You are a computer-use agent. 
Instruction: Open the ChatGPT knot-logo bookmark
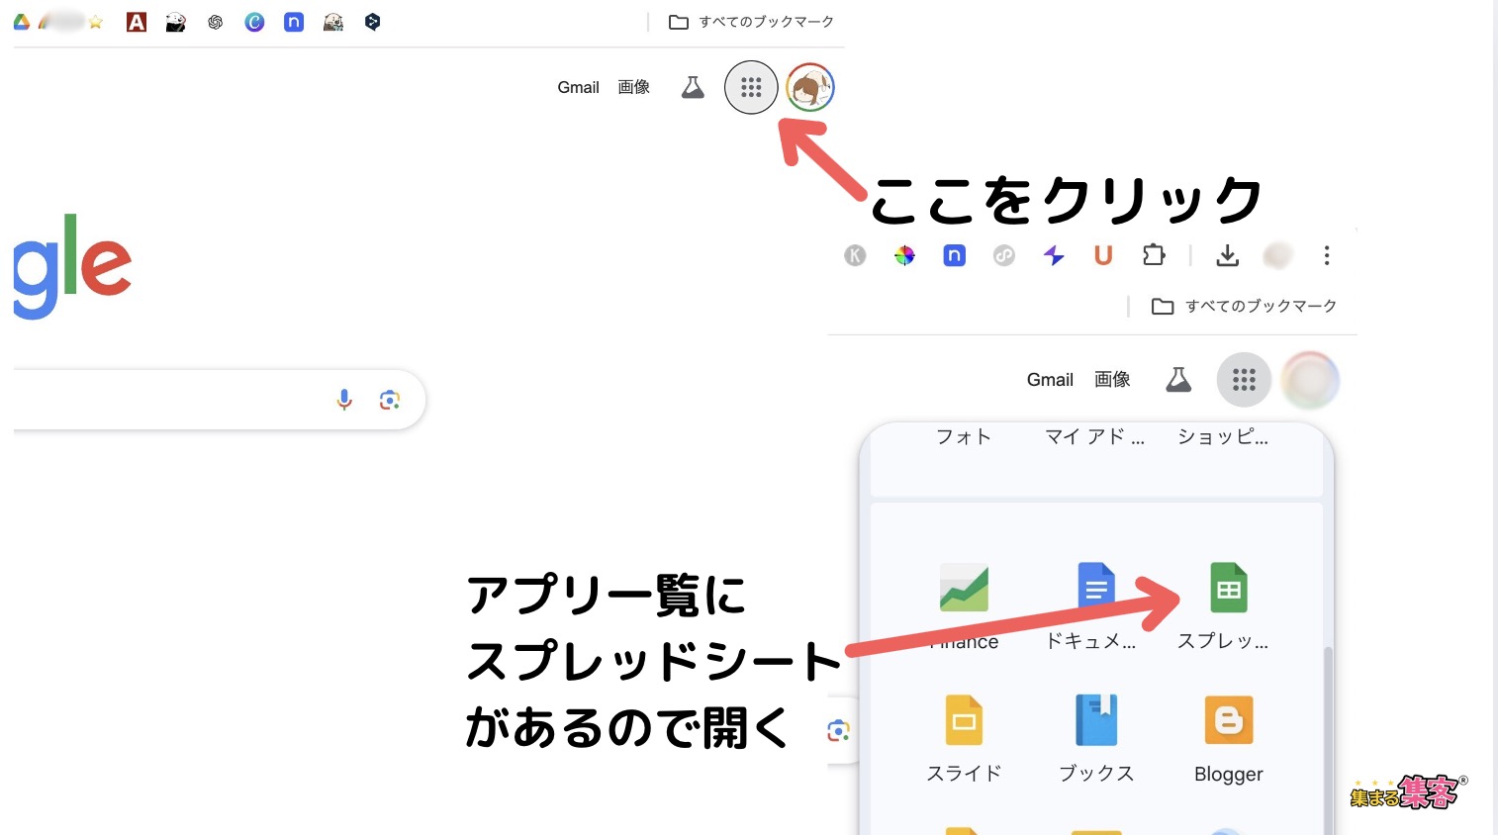pos(216,22)
